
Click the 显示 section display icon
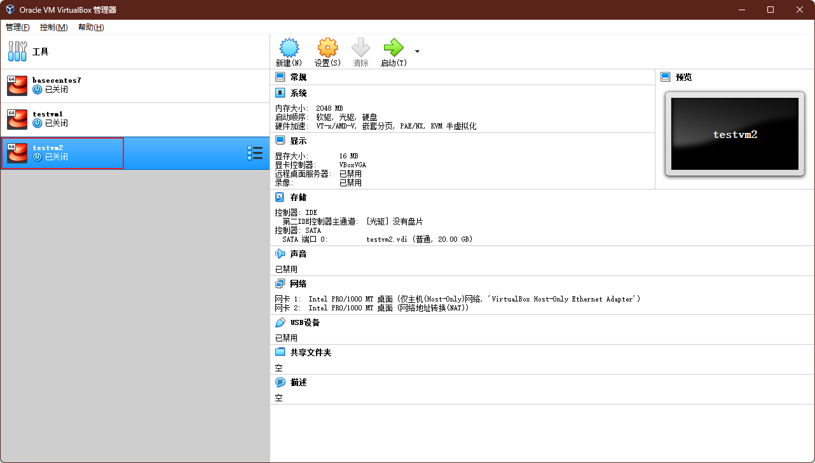click(280, 141)
